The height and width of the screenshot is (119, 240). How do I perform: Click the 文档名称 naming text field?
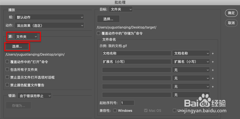(x=137, y=53)
